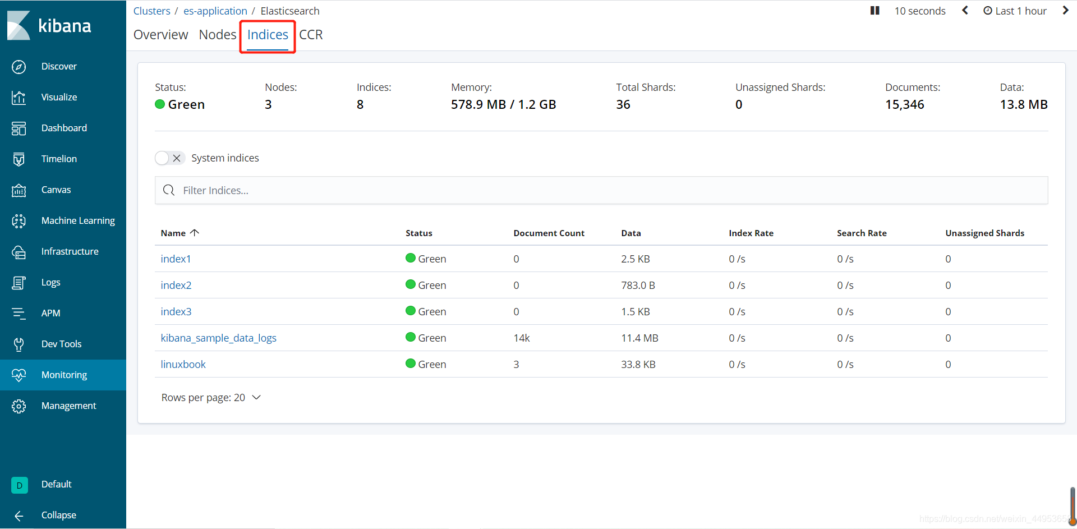Open Dev Tools wrench icon

(x=19, y=344)
